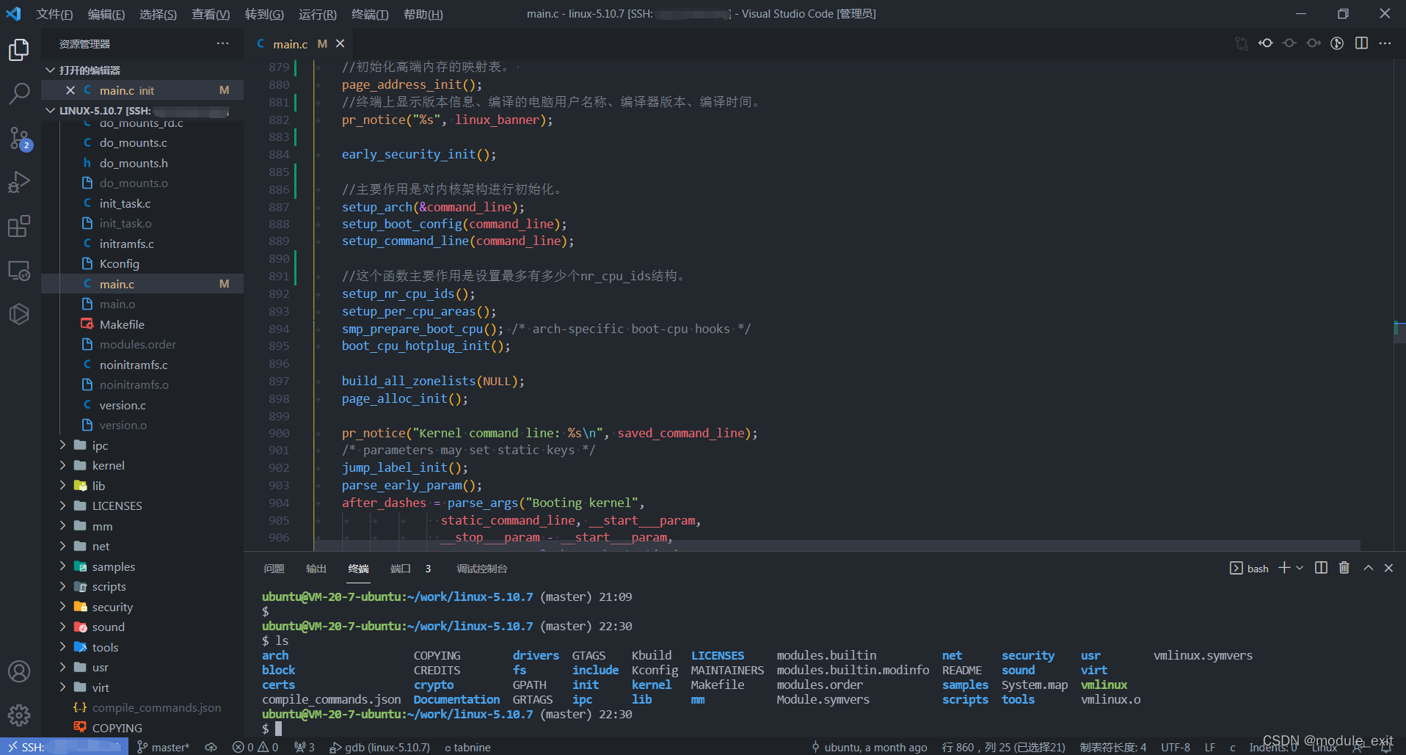This screenshot has height=755, width=1406.
Task: Expand the tools folder
Action: tap(142, 647)
